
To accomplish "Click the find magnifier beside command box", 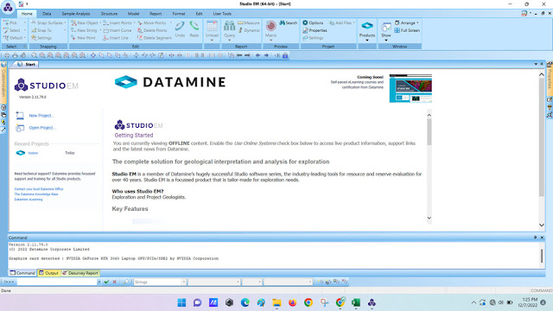I will (125, 282).
